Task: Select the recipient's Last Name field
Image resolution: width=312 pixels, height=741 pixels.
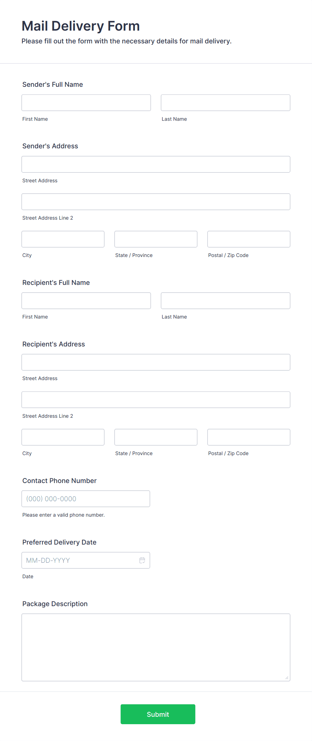Action: click(x=225, y=301)
